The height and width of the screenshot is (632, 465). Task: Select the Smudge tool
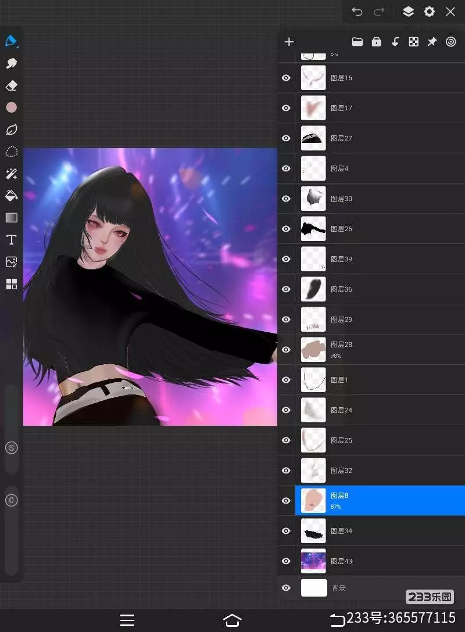(x=11, y=63)
